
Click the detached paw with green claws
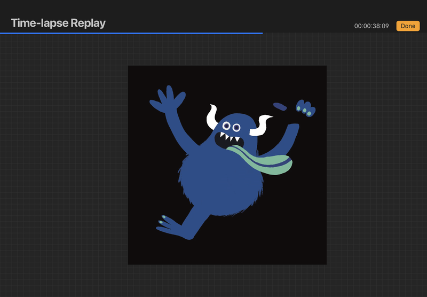click(x=306, y=108)
